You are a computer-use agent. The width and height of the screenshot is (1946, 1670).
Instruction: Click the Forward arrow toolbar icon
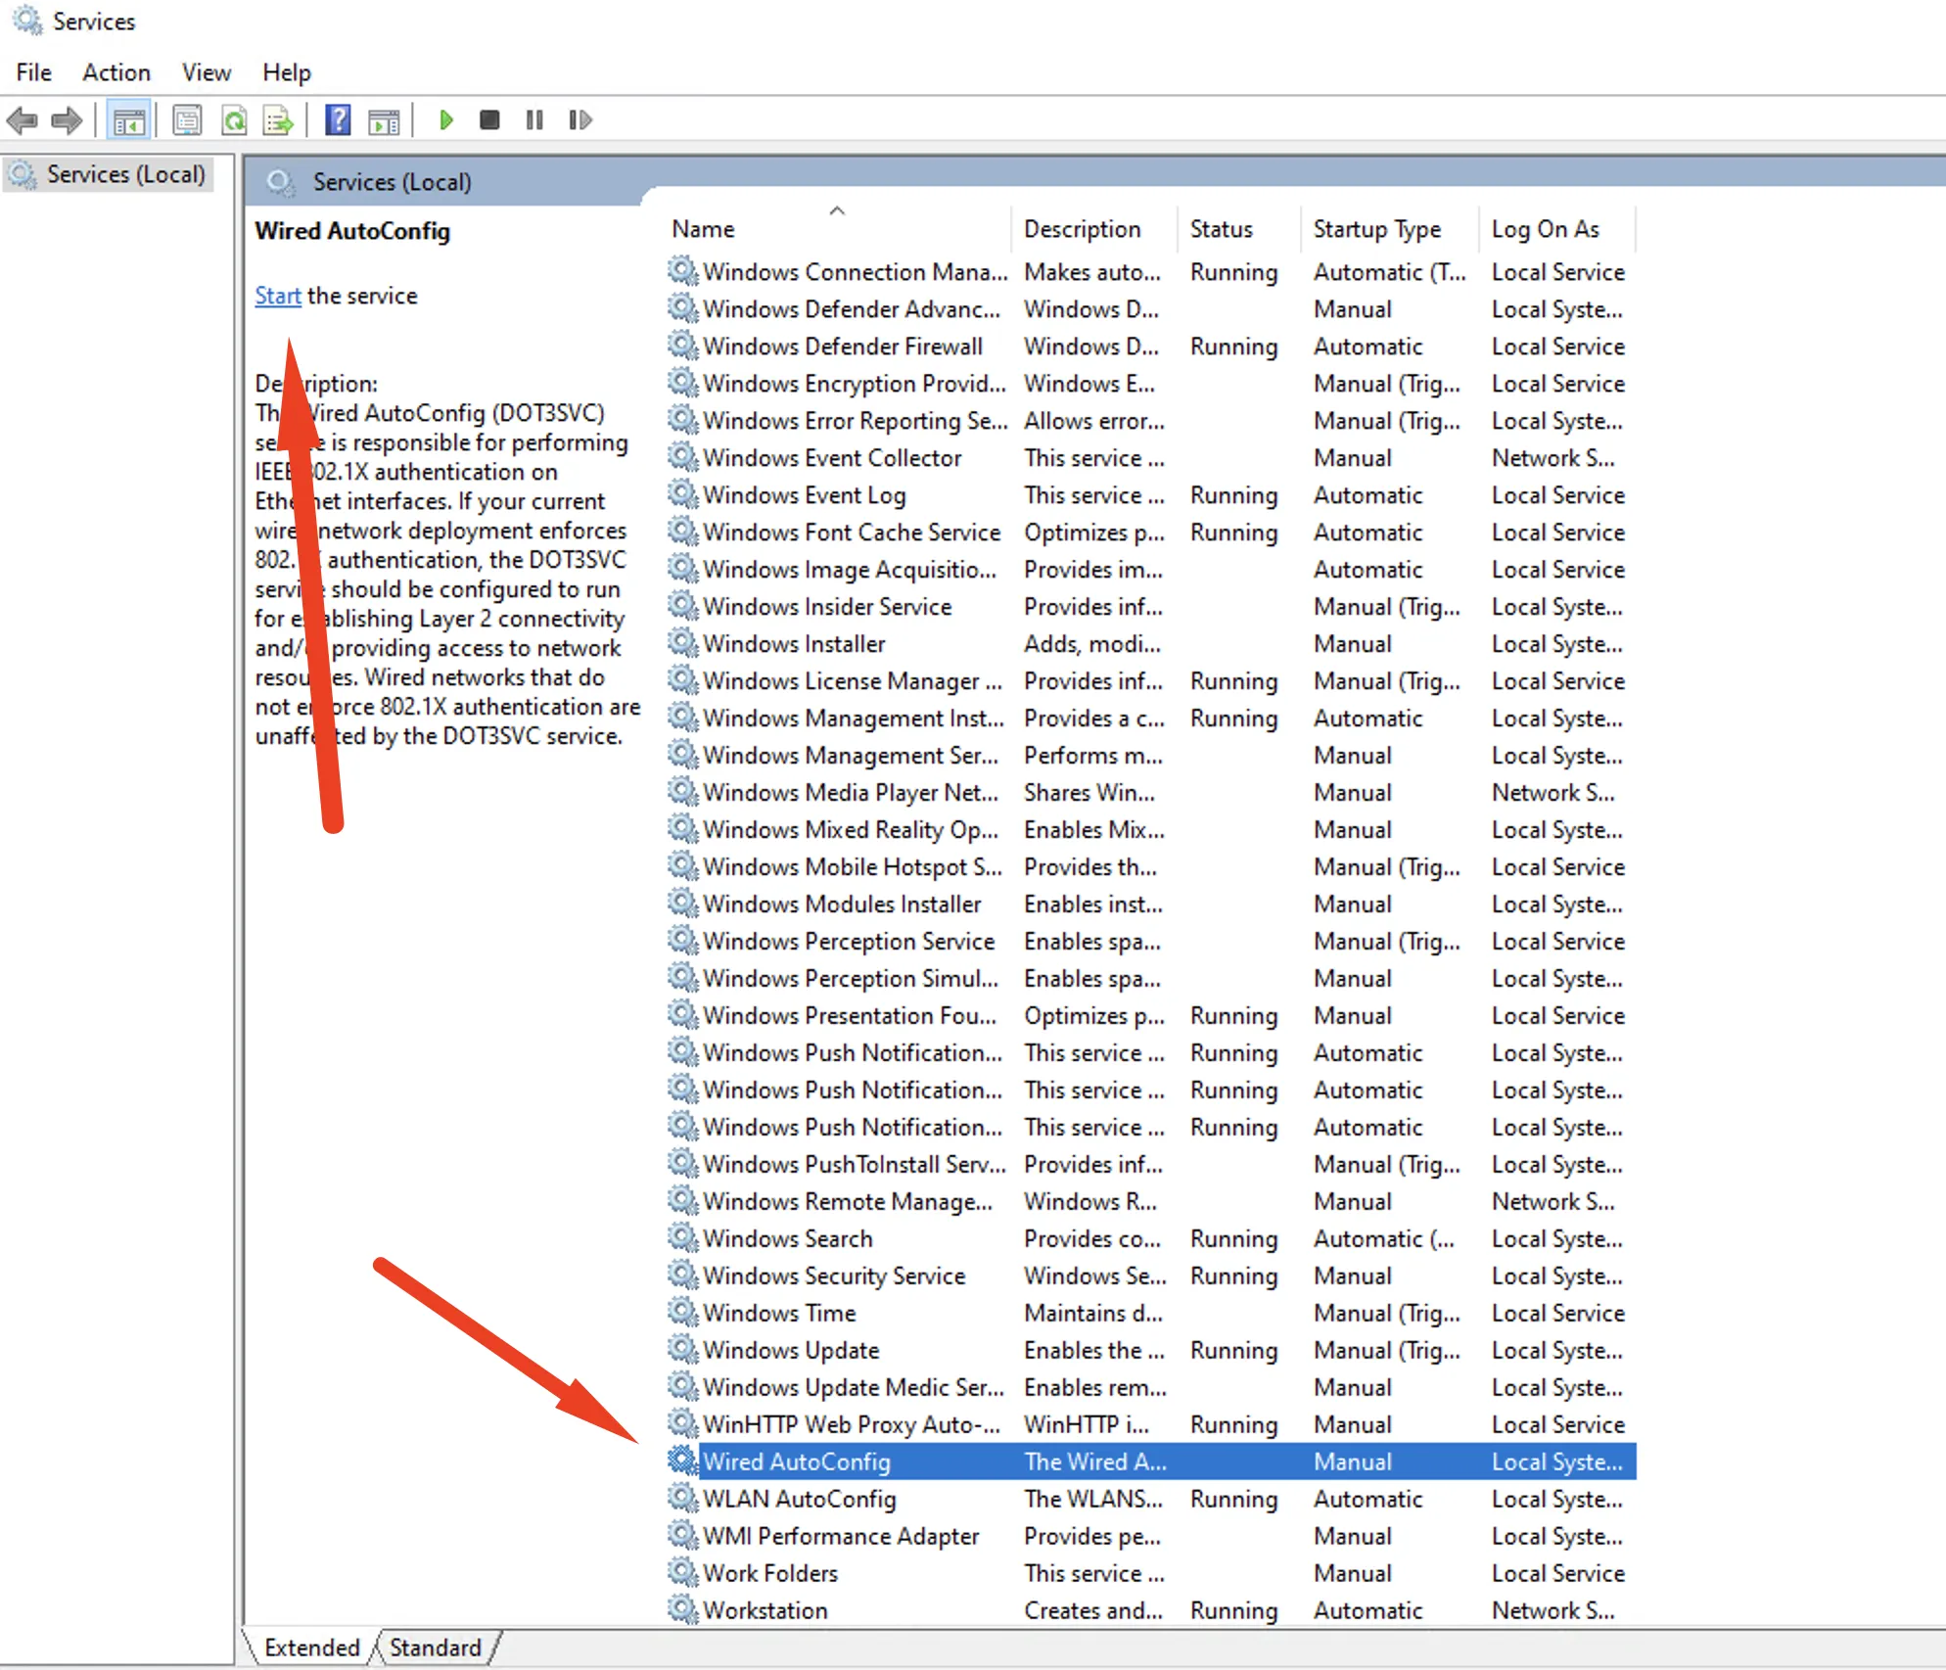pos(67,120)
